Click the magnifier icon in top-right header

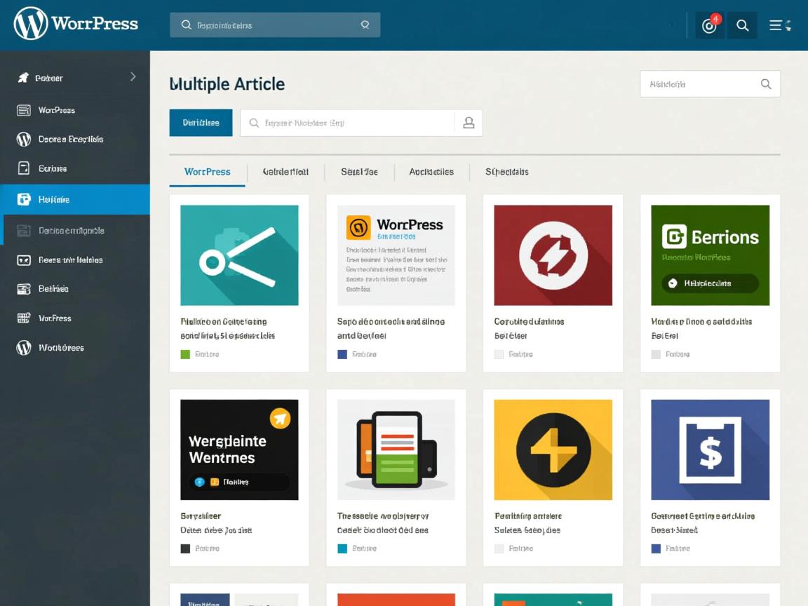[x=742, y=26]
